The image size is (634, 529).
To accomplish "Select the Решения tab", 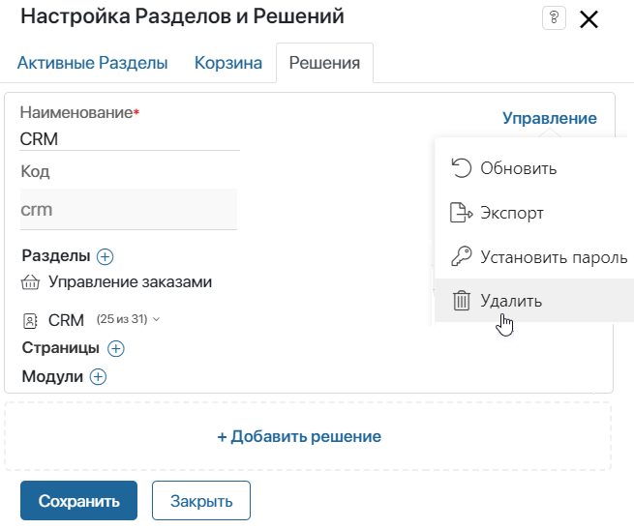I will 324,63.
